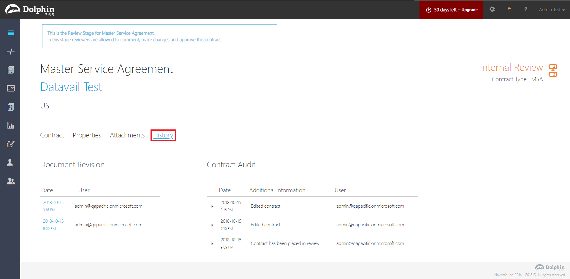The image size is (570, 279).
Task: Click the user email in the placed-in-review audit row
Action: (x=370, y=243)
